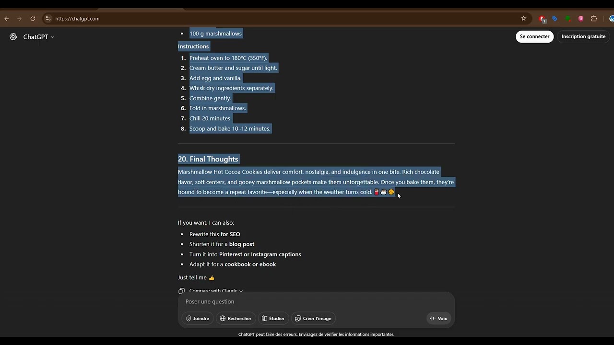Click step Whisk dry ingredients separately.
Image resolution: width=614 pixels, height=345 pixels.
231,88
